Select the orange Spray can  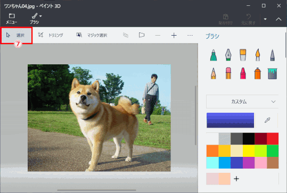coord(258,73)
